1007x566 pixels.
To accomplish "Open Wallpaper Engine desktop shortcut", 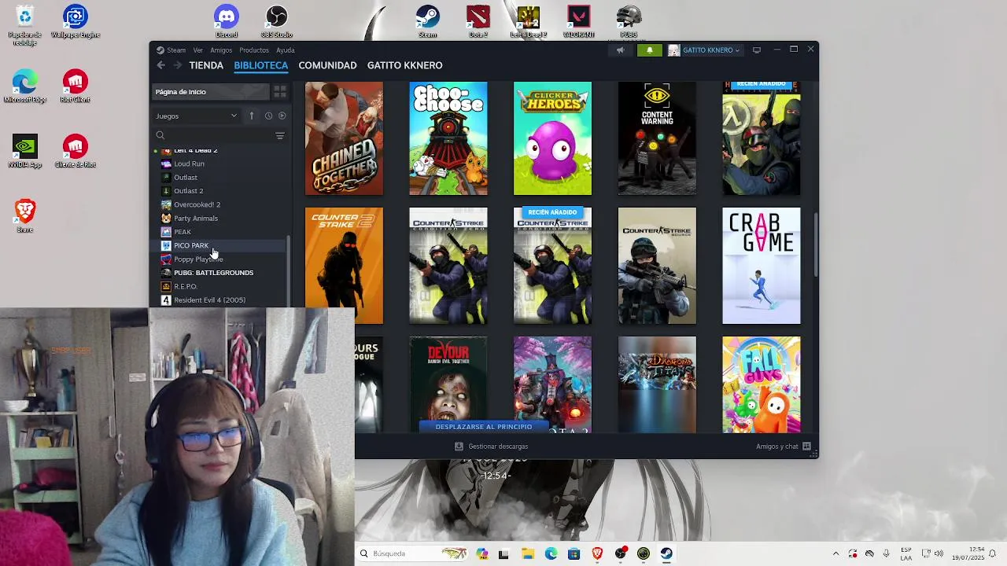I will tap(76, 21).
